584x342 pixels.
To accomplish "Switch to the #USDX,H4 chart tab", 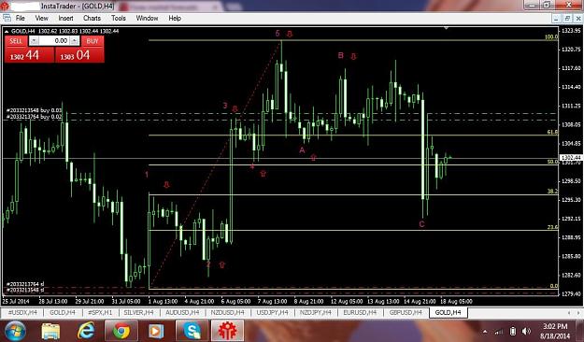I will tap(22, 313).
